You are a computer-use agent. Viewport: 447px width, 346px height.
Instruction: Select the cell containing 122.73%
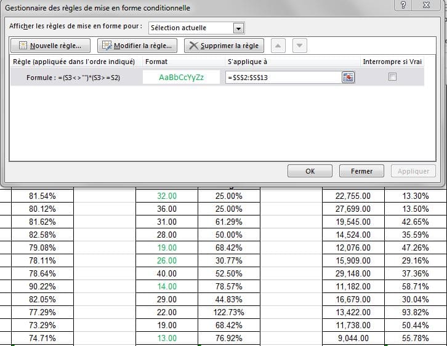(229, 313)
